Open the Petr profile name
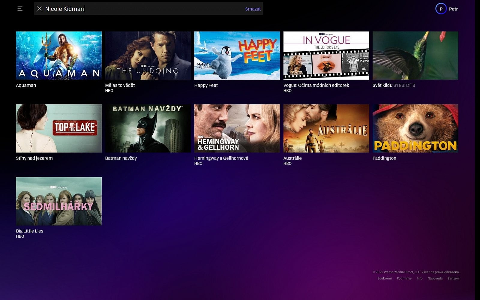This screenshot has width=480, height=300. (x=453, y=9)
